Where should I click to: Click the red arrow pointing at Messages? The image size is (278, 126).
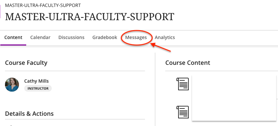[x=161, y=47]
